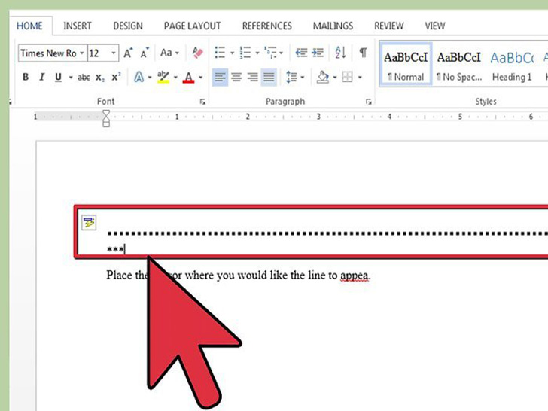Expand the numbering dropdown arrow
Screen dimensions: 548x411
(257, 53)
